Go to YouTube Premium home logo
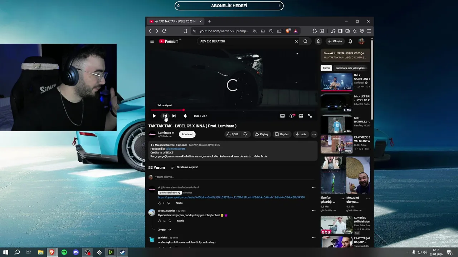Image resolution: width=458 pixels, height=257 pixels. (170, 41)
